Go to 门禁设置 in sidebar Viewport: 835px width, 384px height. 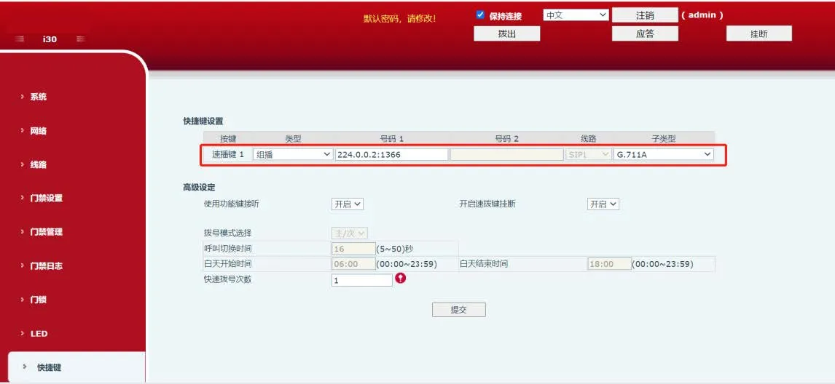(46, 199)
